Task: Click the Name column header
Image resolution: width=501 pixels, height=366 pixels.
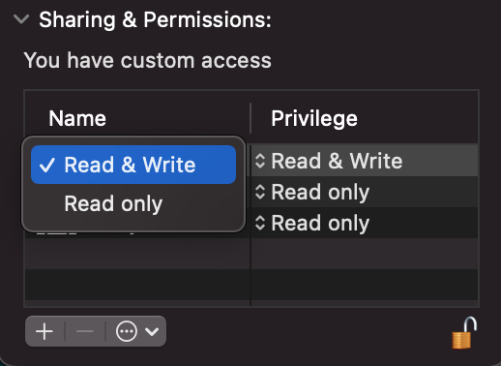Action: tap(77, 118)
